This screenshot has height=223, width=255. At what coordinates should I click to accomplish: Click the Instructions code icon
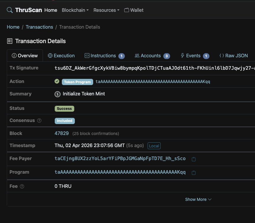(x=87, y=56)
